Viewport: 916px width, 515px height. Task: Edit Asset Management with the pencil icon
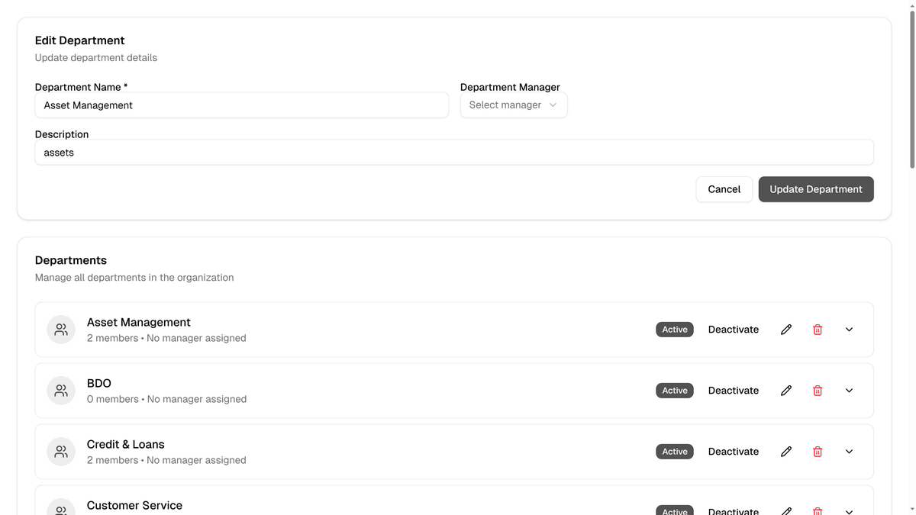click(786, 330)
